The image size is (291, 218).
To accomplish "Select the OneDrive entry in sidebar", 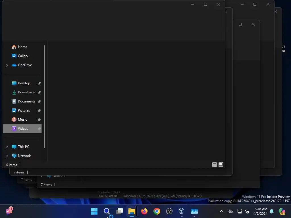I will pos(25,65).
